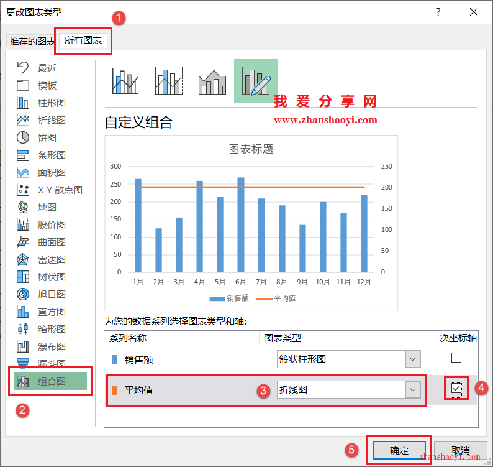Select the Radar chart (雷达图) icon
Image resolution: width=493 pixels, height=467 pixels.
point(22,259)
